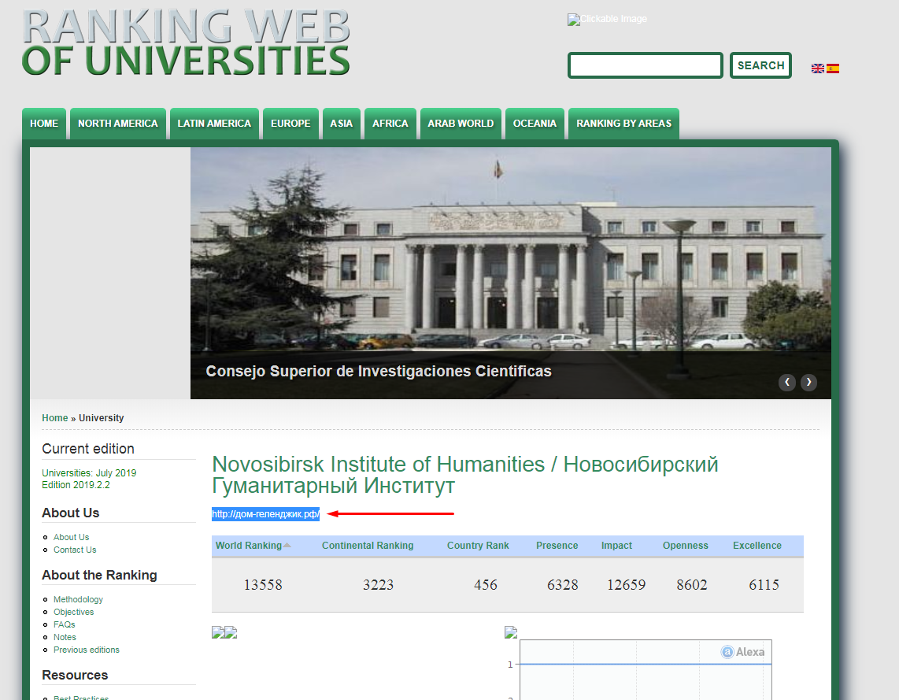Open the NORTH AMERICA tab
Viewport: 899px width, 700px height.
(117, 124)
